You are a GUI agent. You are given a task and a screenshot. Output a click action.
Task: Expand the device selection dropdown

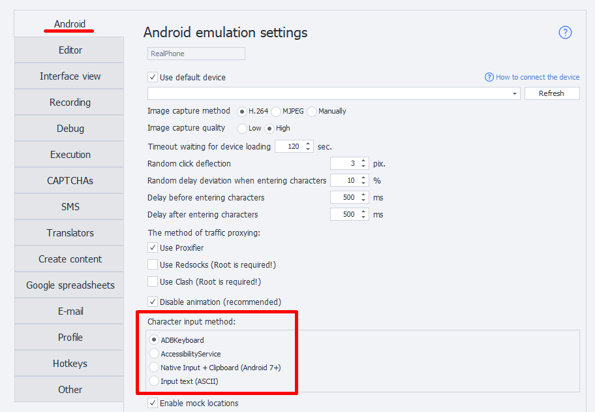point(515,93)
